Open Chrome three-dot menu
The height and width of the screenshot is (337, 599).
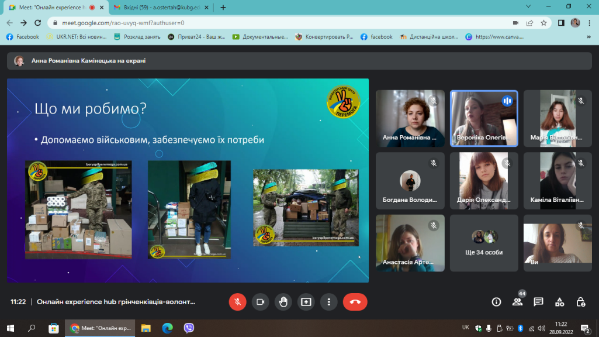pos(590,23)
